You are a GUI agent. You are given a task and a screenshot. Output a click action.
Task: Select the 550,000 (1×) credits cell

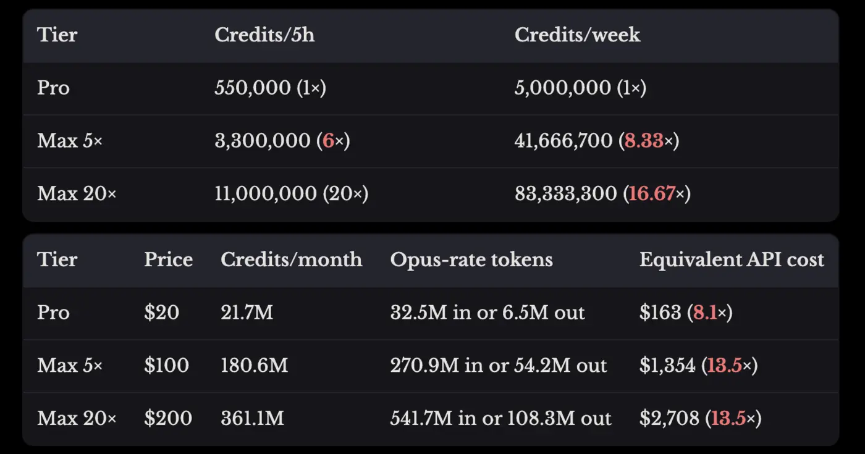coord(270,88)
